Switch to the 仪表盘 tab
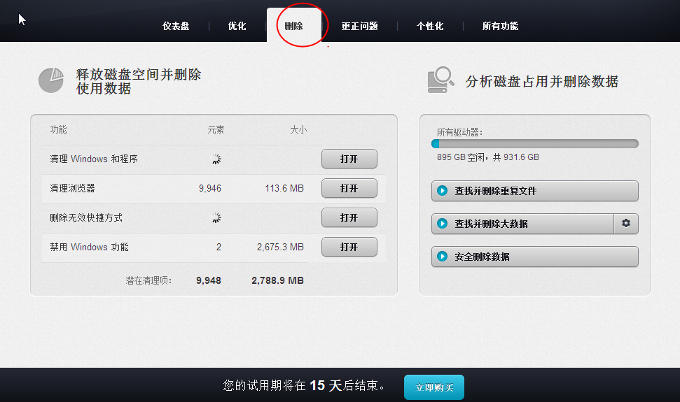This screenshot has width=680, height=402. [x=176, y=26]
